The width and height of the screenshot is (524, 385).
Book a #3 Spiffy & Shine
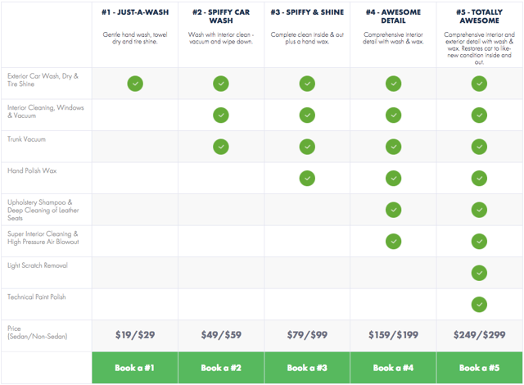tap(307, 368)
